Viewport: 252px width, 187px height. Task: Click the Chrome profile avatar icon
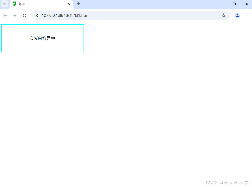click(x=237, y=15)
